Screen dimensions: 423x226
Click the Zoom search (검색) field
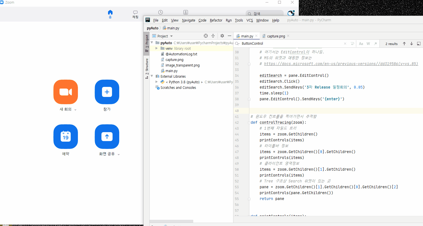coord(265,14)
